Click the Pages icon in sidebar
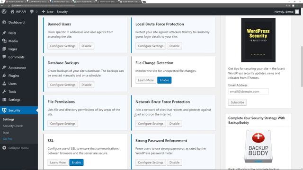This screenshot has width=303, height=170. pos(4,49)
